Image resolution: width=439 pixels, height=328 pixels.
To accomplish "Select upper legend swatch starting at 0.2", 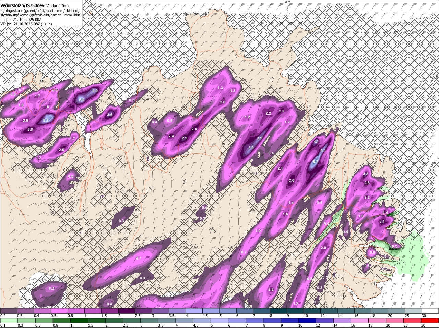I will tap(9, 311).
